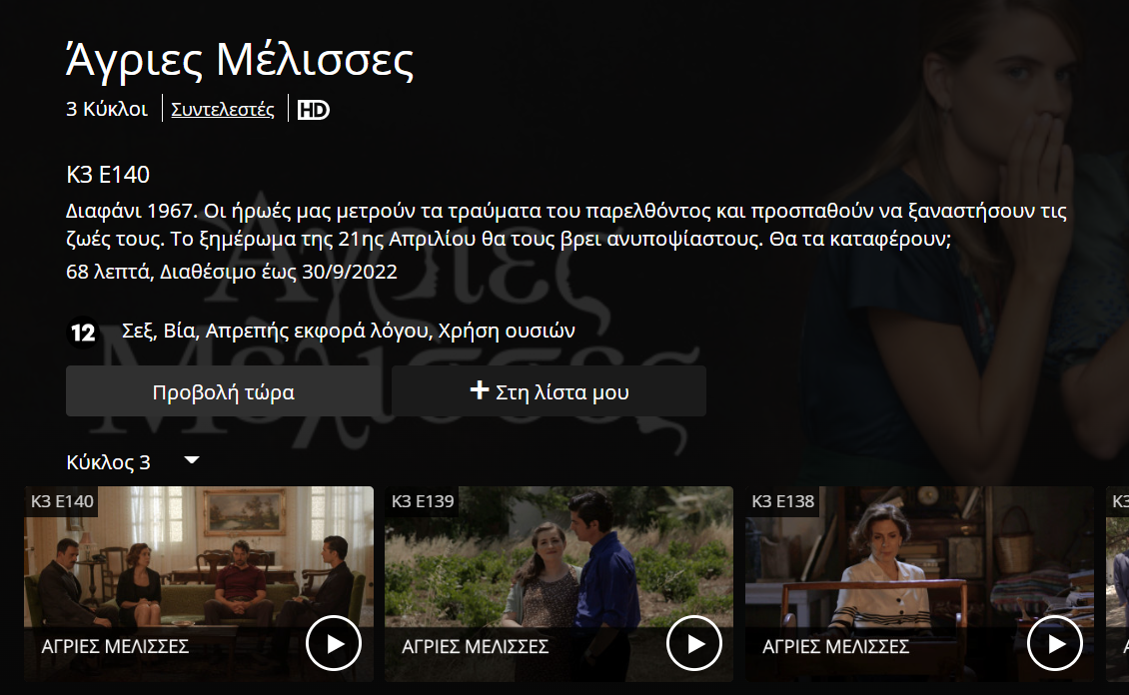The image size is (1129, 695).
Task: Open the Κύκλος 3 season selector label
Action: tap(108, 462)
